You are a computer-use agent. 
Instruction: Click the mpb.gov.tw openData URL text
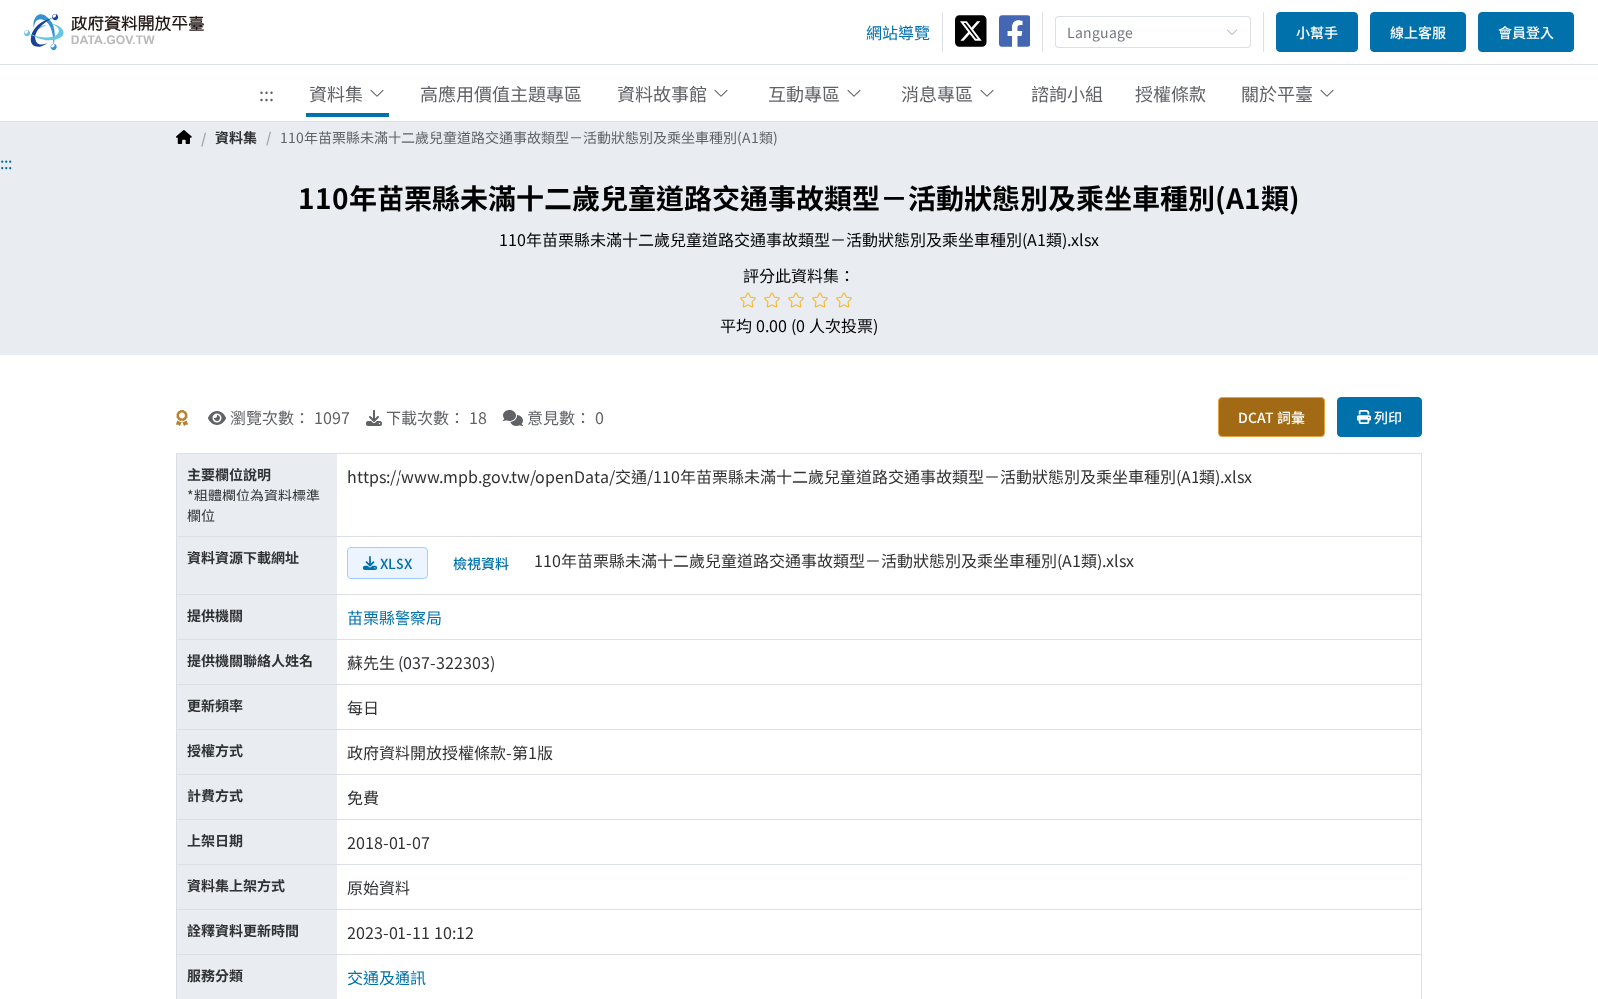tap(799, 477)
